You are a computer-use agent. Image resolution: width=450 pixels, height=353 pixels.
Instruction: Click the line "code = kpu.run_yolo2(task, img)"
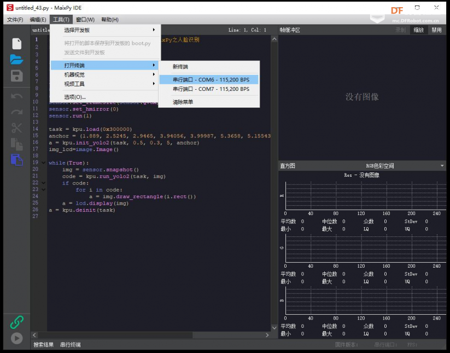click(114, 176)
